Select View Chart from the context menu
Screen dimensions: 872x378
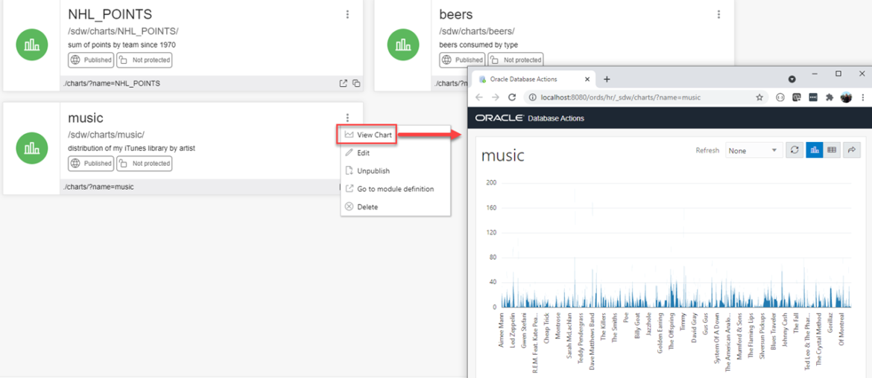[x=367, y=135]
